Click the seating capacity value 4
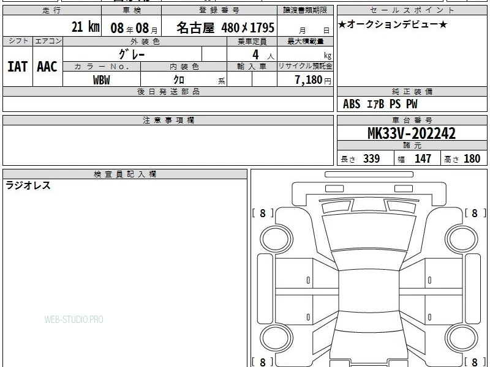This screenshot has width=490, height=367. point(255,54)
